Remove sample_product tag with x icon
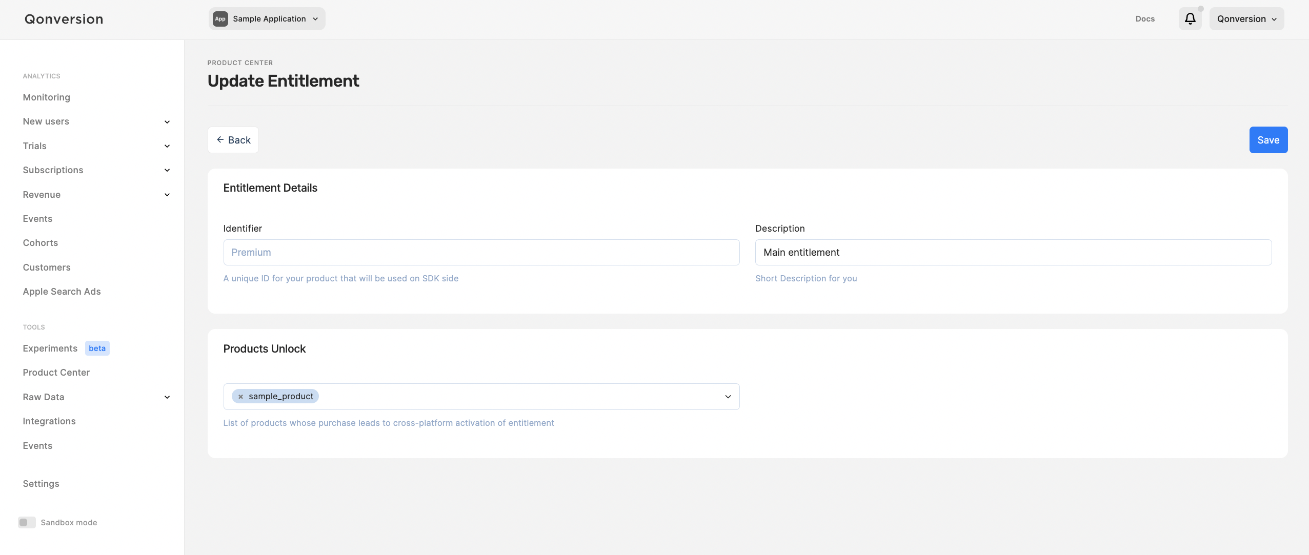This screenshot has width=1309, height=555. (240, 397)
